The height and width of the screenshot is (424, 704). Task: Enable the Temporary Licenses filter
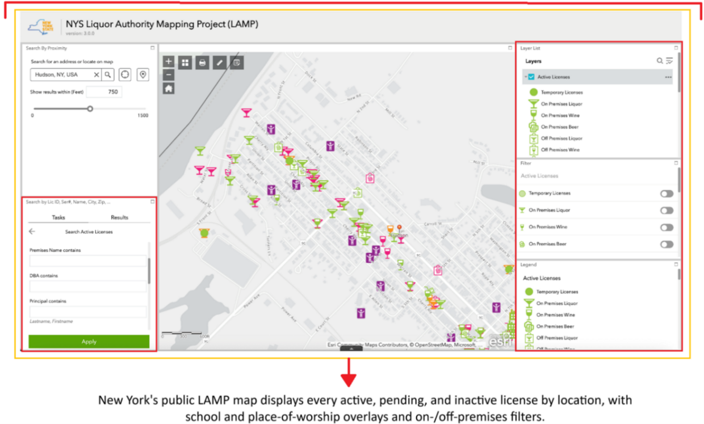tap(667, 194)
